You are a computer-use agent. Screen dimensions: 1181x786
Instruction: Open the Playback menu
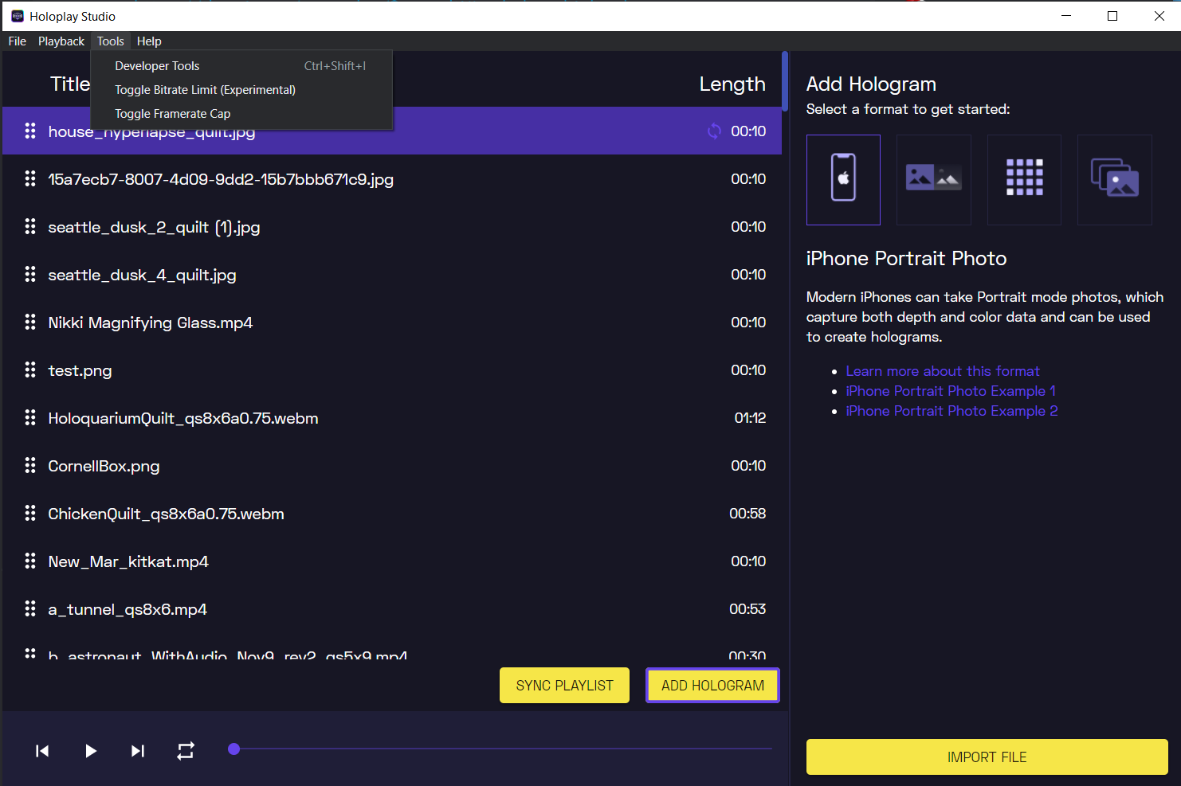click(x=61, y=41)
